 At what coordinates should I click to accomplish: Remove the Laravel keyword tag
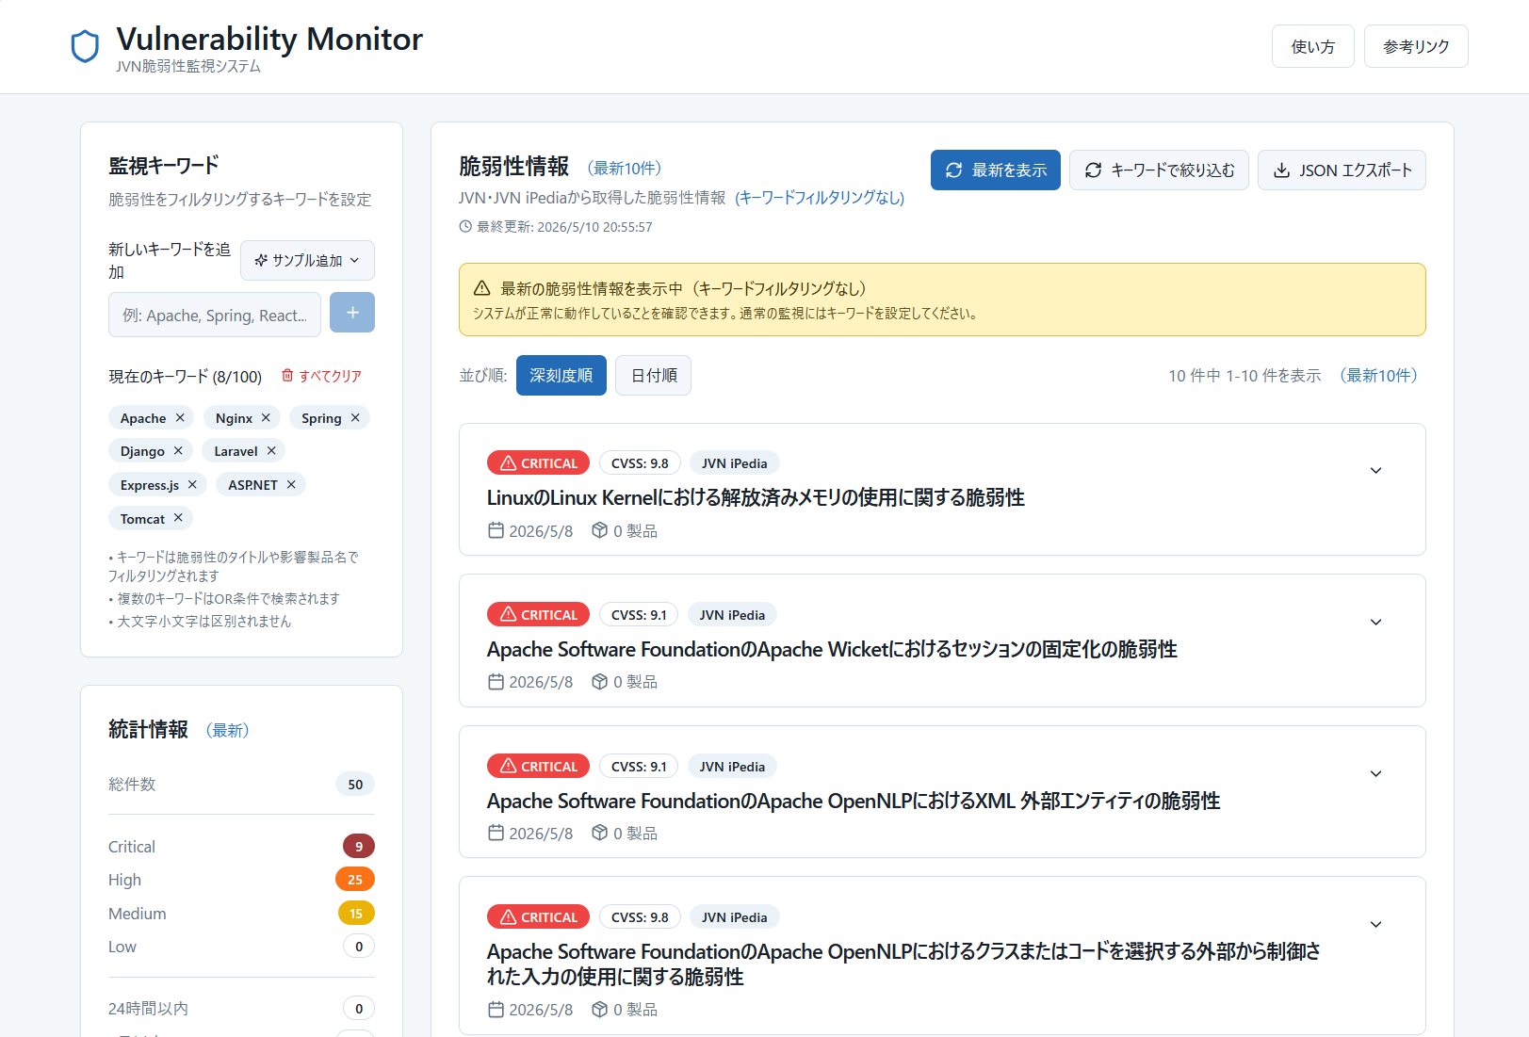[271, 451]
